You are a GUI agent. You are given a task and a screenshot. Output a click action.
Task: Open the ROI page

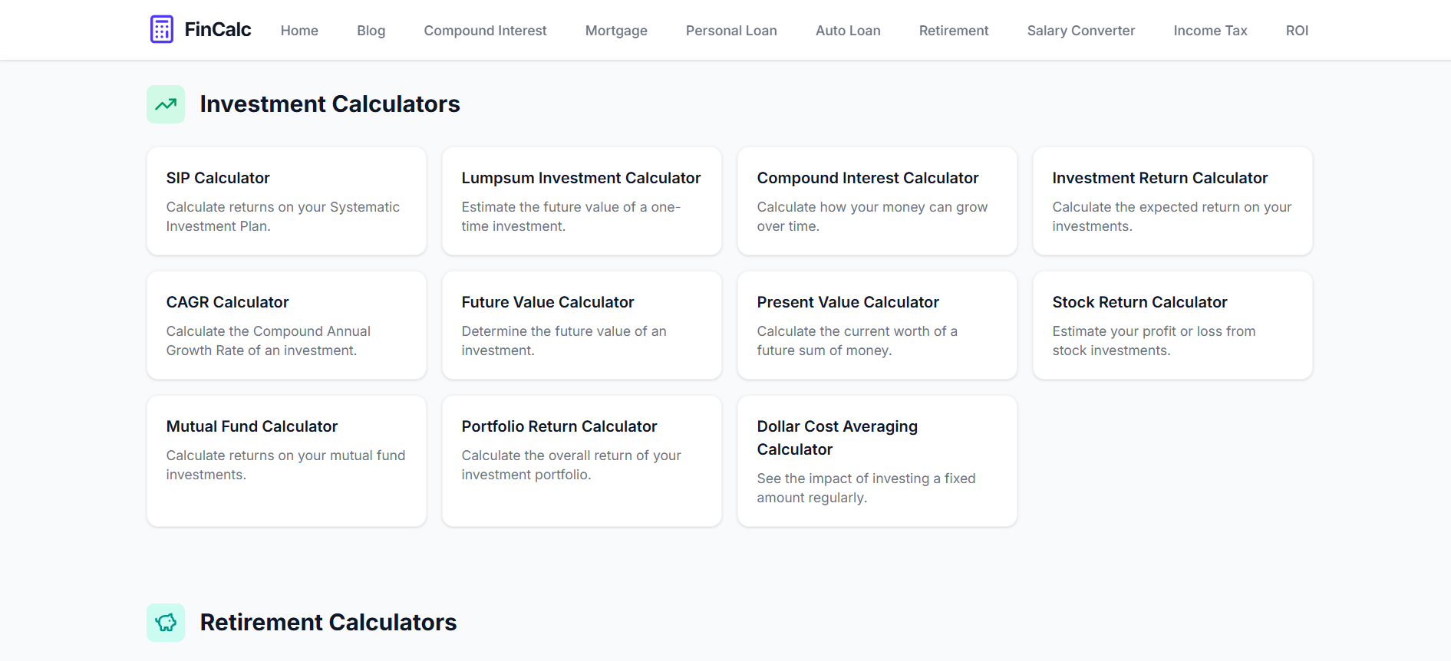coord(1297,31)
